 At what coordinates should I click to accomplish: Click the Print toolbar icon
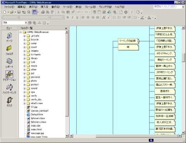pos(43,12)
